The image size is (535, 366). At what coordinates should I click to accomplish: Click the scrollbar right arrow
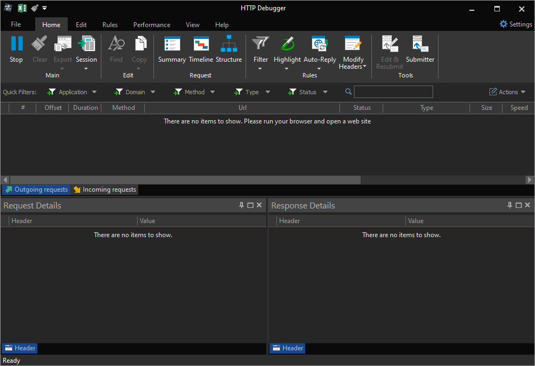[x=529, y=180]
